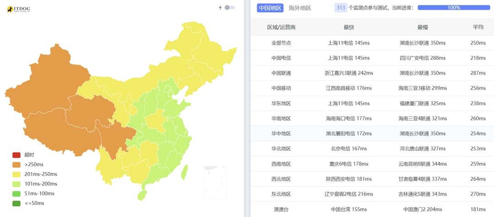The height and width of the screenshot is (217, 494).
Task: Click 河北唐山联通 327ms cell
Action: click(423, 148)
